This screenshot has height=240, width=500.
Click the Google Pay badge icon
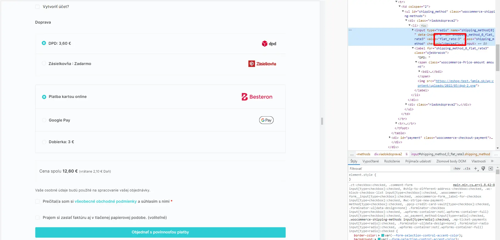point(266,120)
